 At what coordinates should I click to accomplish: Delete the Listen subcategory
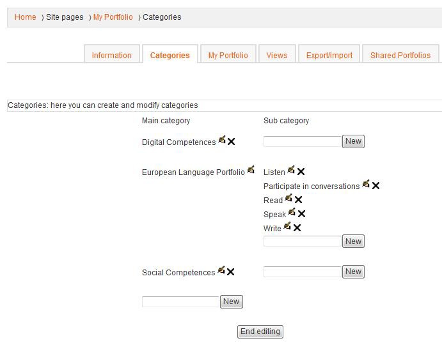301,171
